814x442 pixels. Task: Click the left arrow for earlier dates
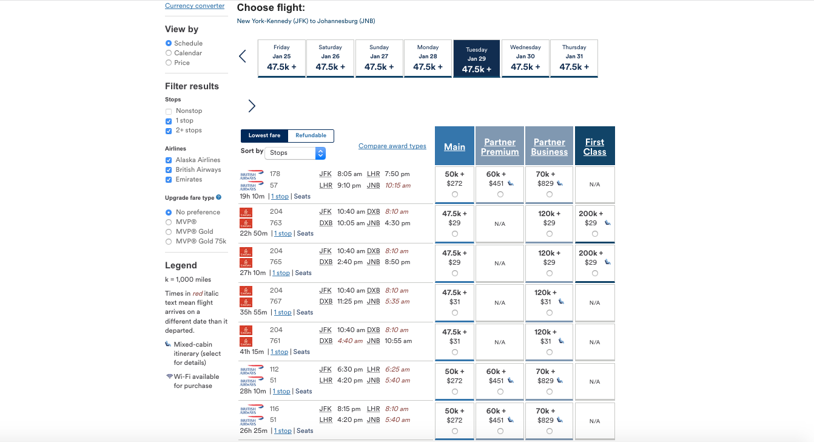click(x=243, y=56)
